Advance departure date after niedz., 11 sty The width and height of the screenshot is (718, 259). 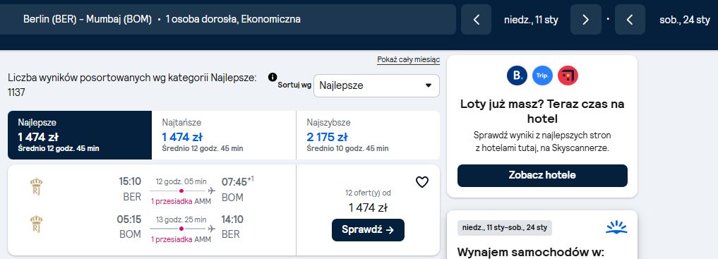586,20
